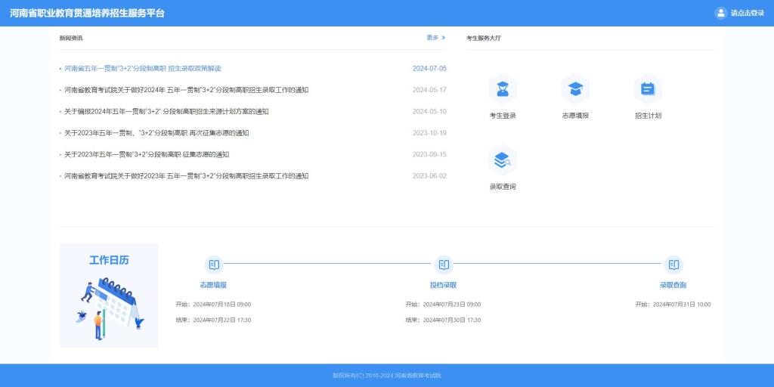Click the user avatar icon in header

tap(720, 13)
